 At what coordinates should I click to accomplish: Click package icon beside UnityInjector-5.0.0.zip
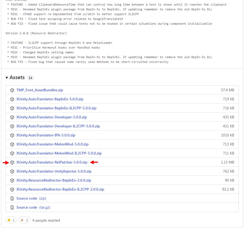[x=12, y=171]
